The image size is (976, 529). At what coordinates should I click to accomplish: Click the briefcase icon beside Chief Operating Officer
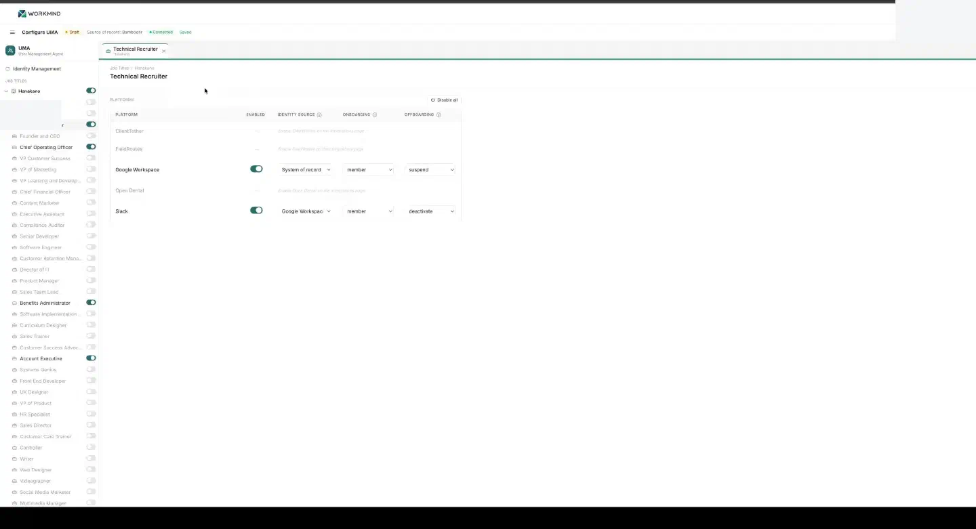[15, 148]
